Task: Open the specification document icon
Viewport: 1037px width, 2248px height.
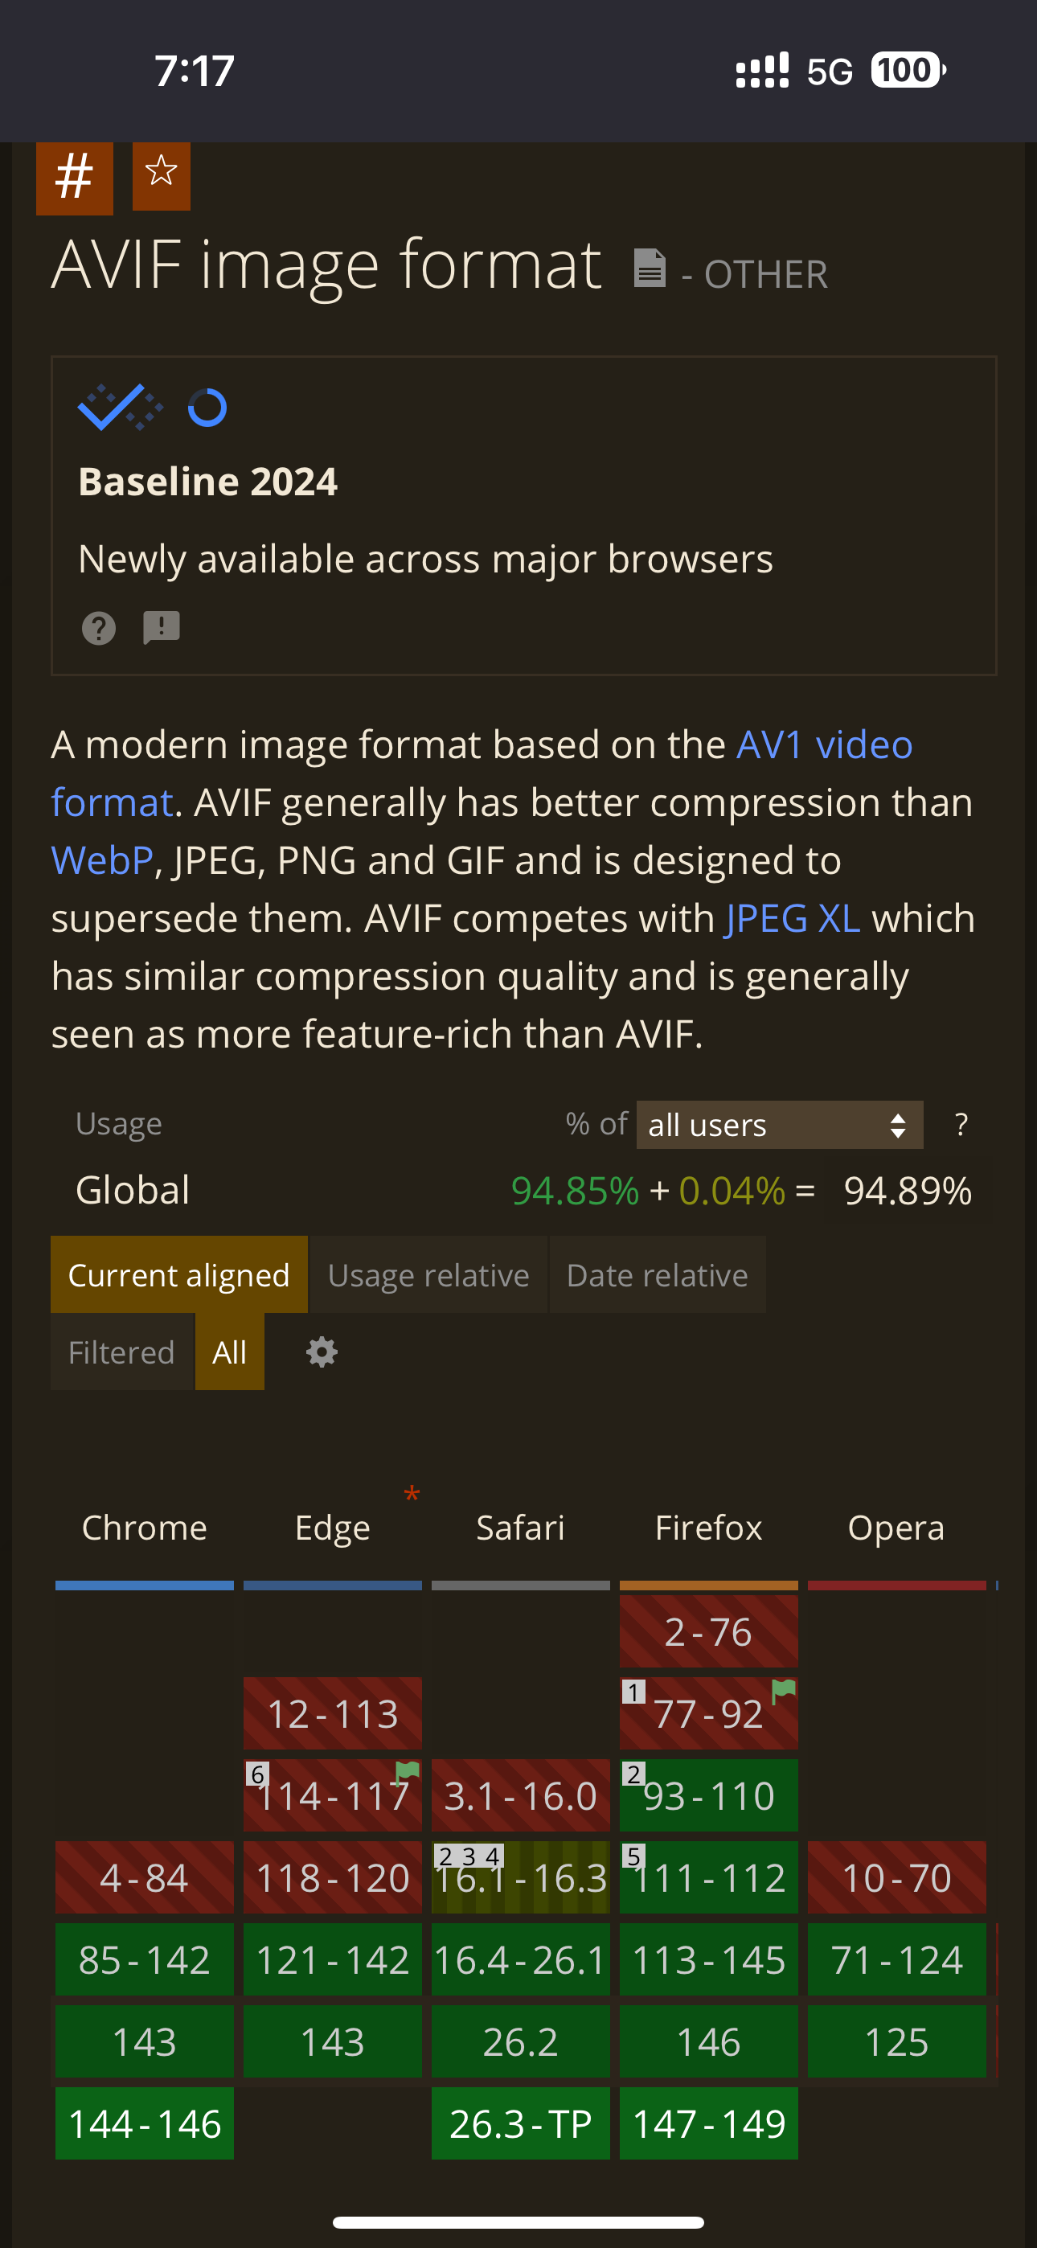Action: (x=650, y=268)
